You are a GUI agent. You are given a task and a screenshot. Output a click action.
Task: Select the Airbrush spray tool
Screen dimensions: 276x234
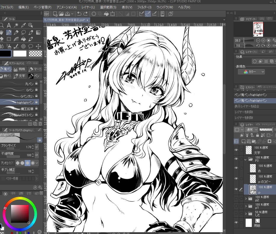click(9, 46)
